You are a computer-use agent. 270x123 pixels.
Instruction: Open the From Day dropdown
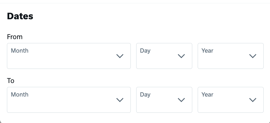(x=164, y=56)
